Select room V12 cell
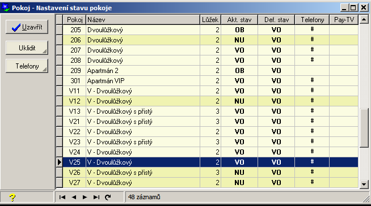Image resolution: width=371 pixels, height=206 pixels. pyautogui.click(x=74, y=101)
